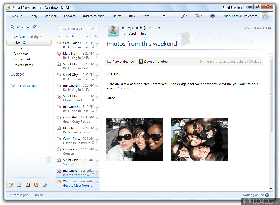Toggle flag on Green Curry Recipe message
Screen dimensions: 280x205
[x=97, y=119]
